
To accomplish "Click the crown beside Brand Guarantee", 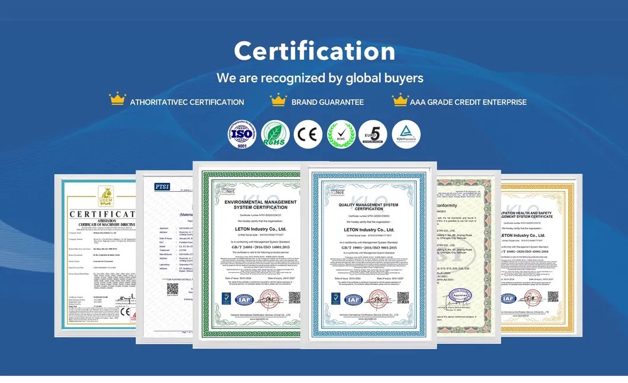I will (278, 100).
